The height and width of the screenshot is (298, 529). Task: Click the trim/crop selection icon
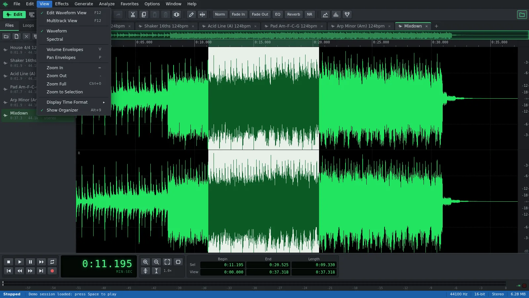(x=177, y=15)
